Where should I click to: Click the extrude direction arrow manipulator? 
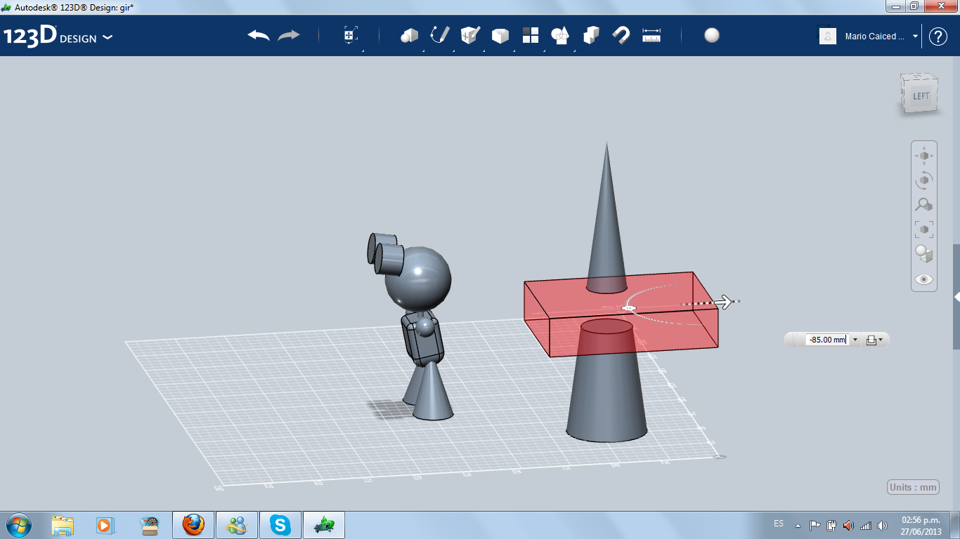tap(723, 302)
